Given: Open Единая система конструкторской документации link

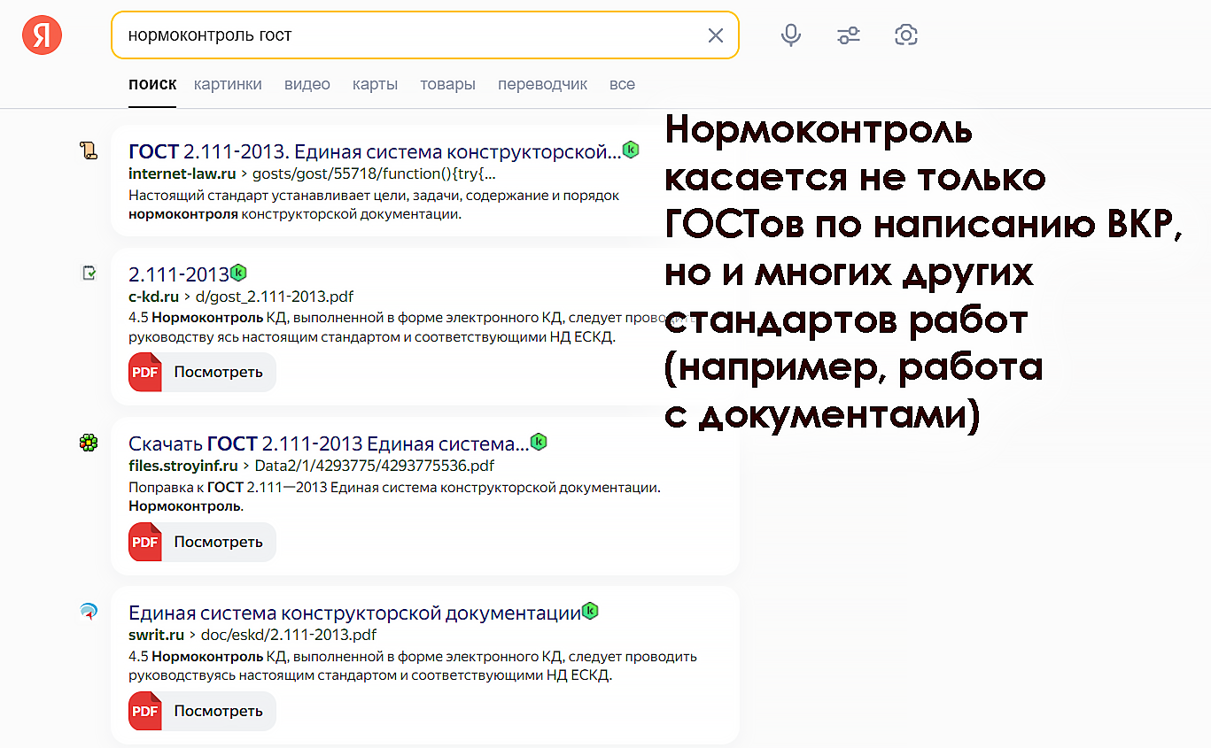Looking at the screenshot, I should pos(354,613).
